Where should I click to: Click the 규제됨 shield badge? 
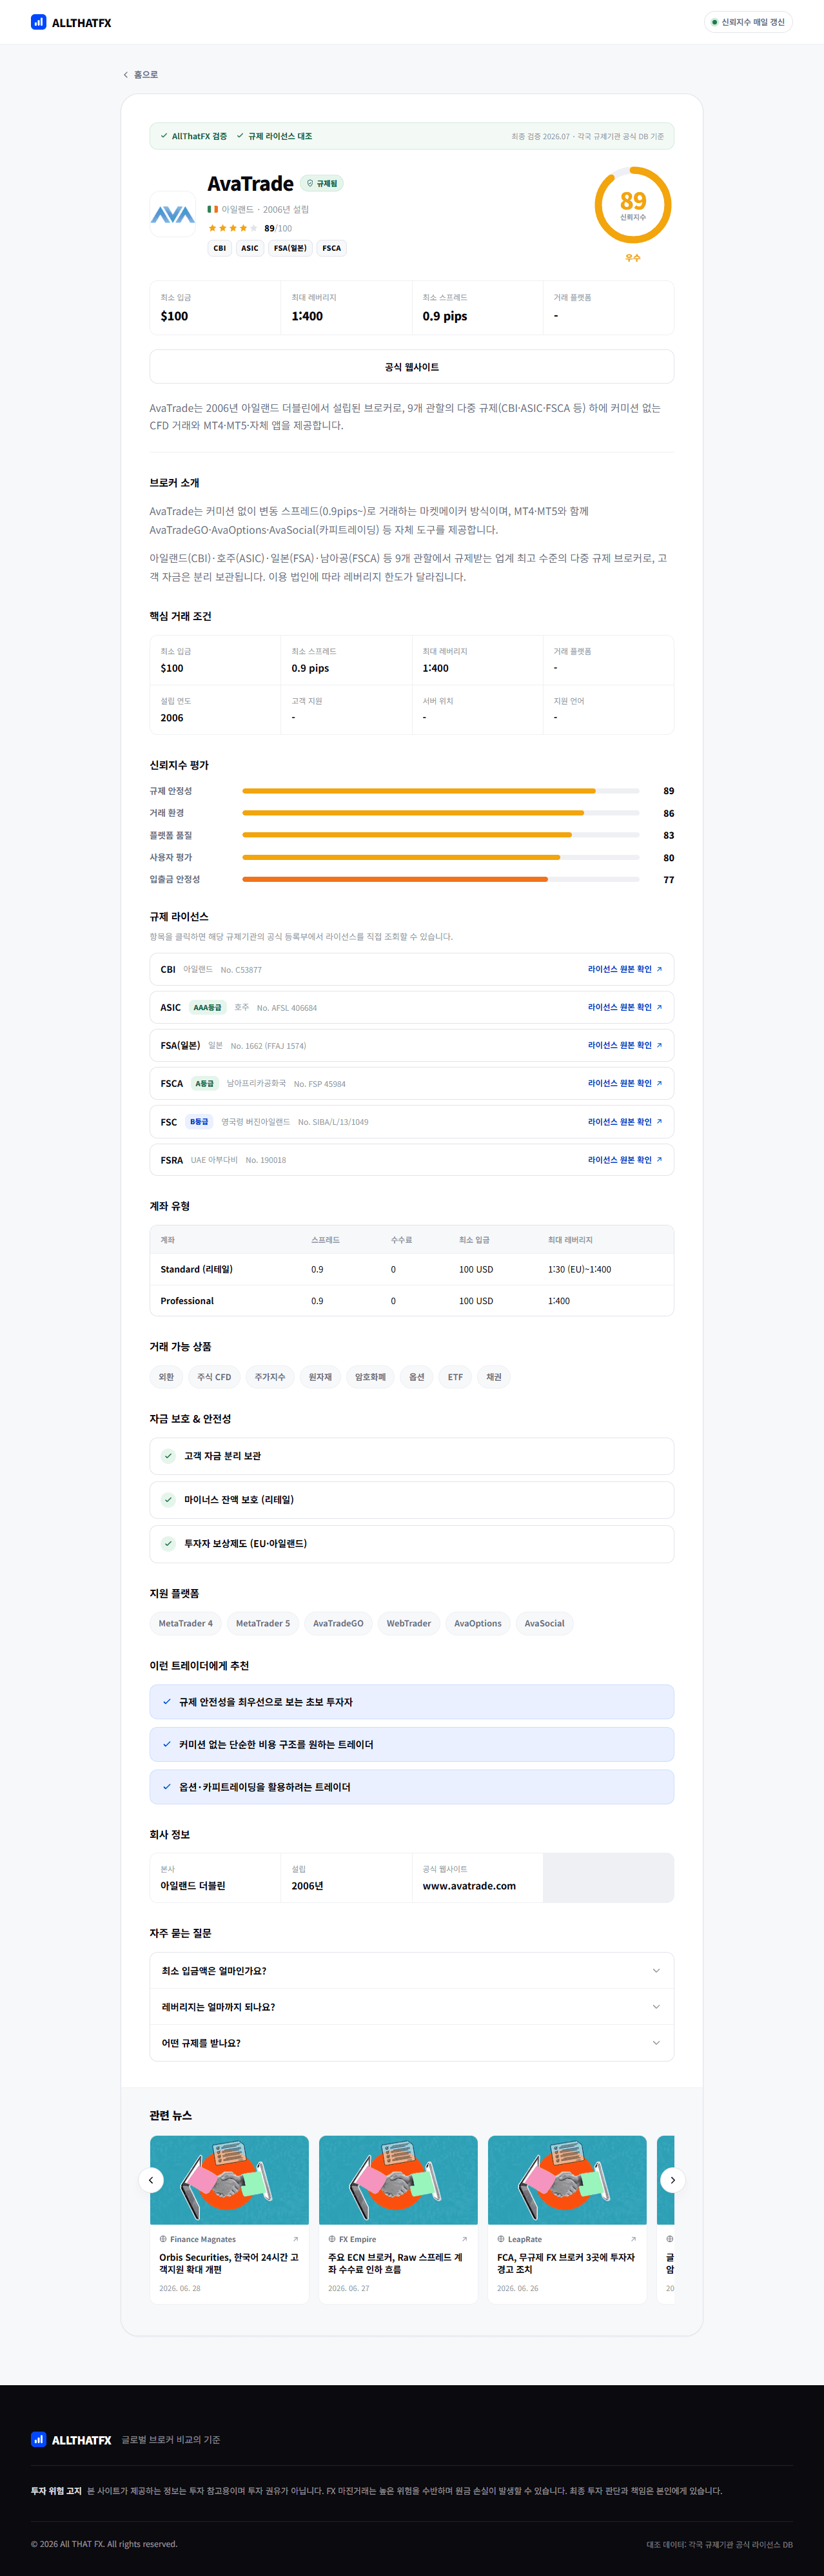coord(322,184)
